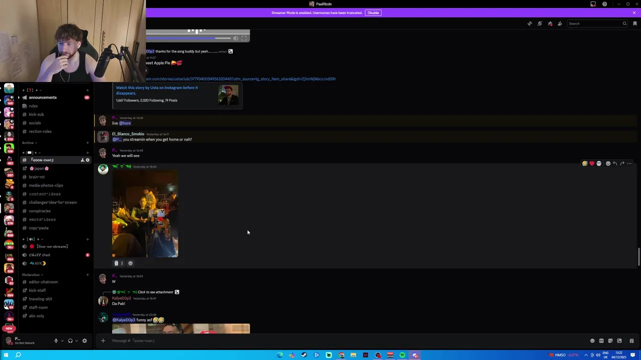Open the Threads icon in channel header
The width and height of the screenshot is (641, 360).
coord(530,23)
